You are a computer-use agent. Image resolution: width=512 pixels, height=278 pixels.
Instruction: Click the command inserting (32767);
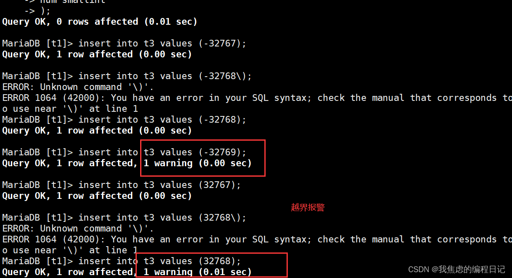[121, 185]
